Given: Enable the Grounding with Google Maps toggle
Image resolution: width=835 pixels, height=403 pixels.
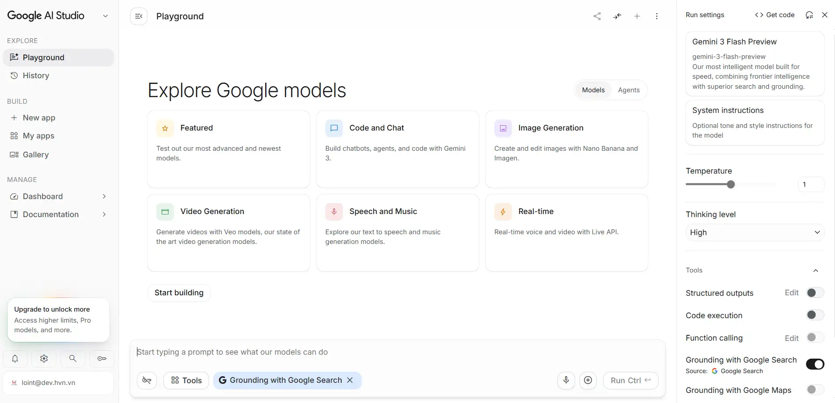Looking at the screenshot, I should [x=815, y=389].
